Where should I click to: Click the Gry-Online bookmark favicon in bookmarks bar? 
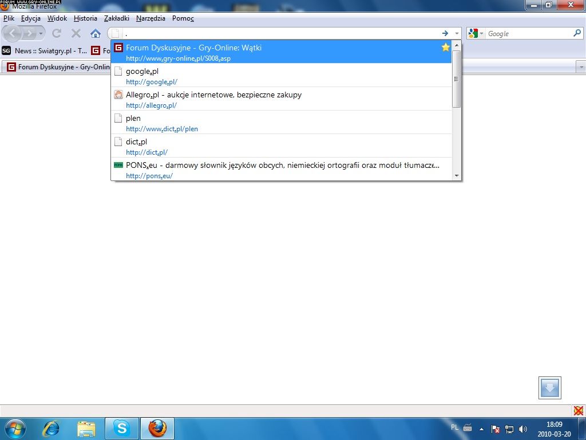(96, 50)
